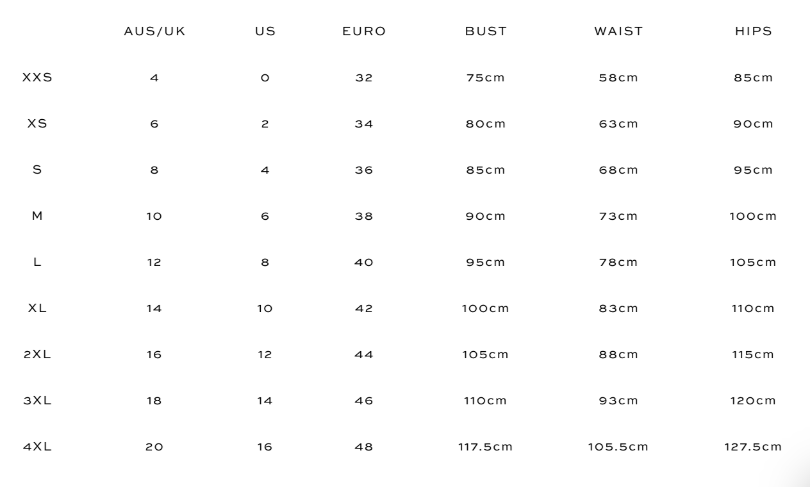Click the AUS/UK size 20 cell
Screen dimensions: 810x487
tap(154, 447)
